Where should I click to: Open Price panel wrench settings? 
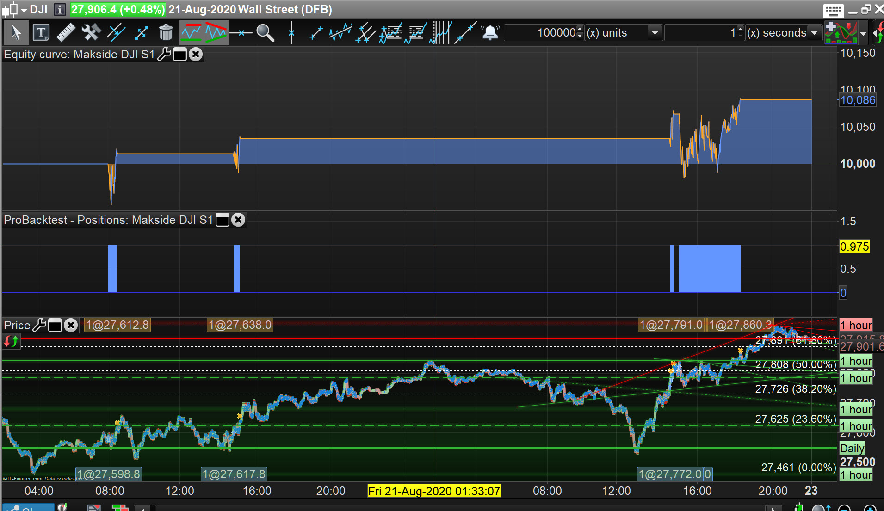click(39, 325)
